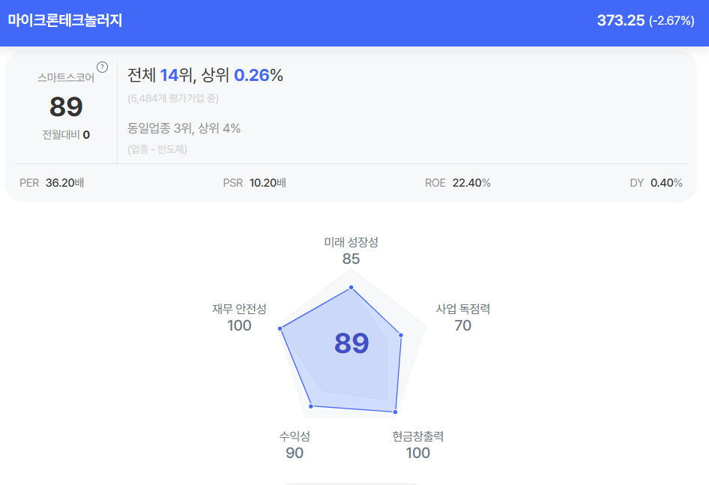Screen dimensions: 709x485
Task: Click the 사업 독점력 radar label
Action: point(462,309)
